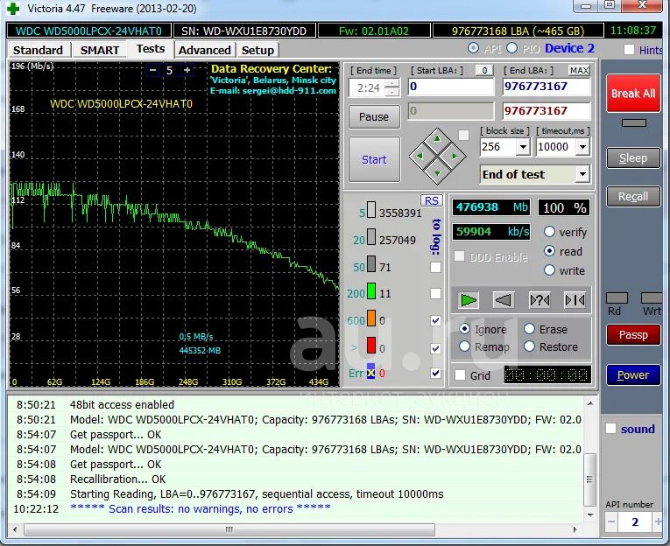Select the API radio button

(473, 48)
